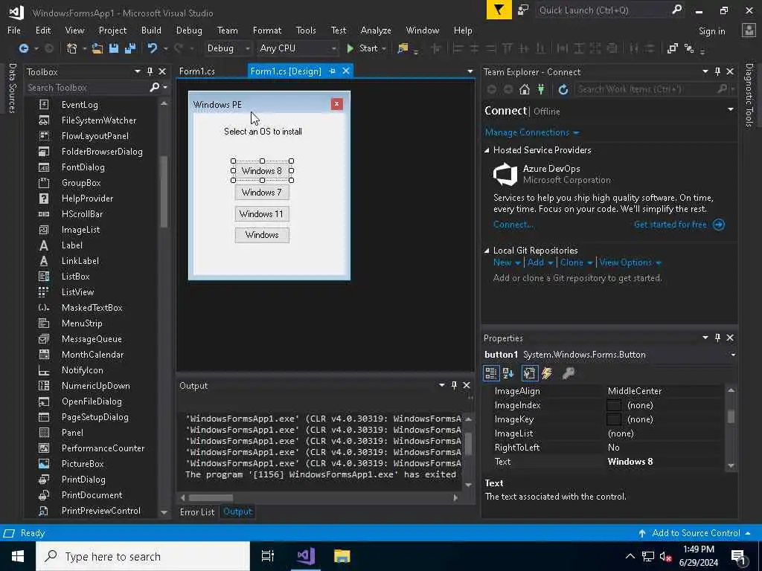Click the Save toolbar icon

click(114, 48)
